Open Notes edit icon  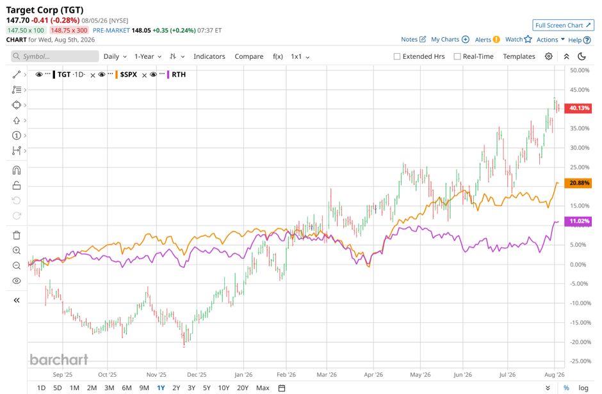point(423,39)
